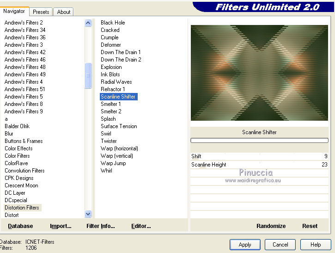Choose the Twister filter
The height and width of the screenshot is (253, 335).
pyautogui.click(x=109, y=141)
